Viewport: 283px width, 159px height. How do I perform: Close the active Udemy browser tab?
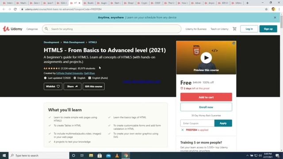tap(79, 3)
